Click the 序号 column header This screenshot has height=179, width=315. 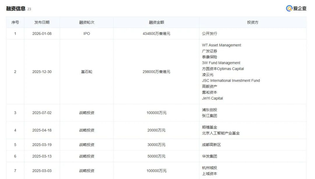coord(15,22)
